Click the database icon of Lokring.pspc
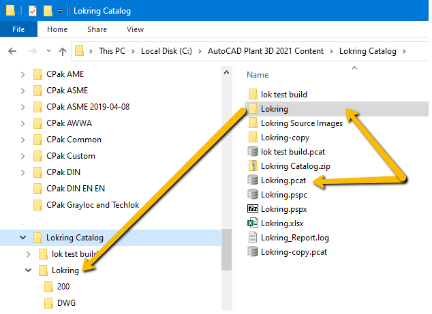432x314 pixels. pos(253,194)
